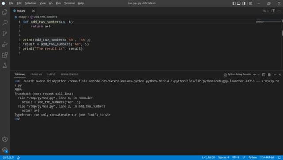Run the Python file with play button

pos(264,11)
